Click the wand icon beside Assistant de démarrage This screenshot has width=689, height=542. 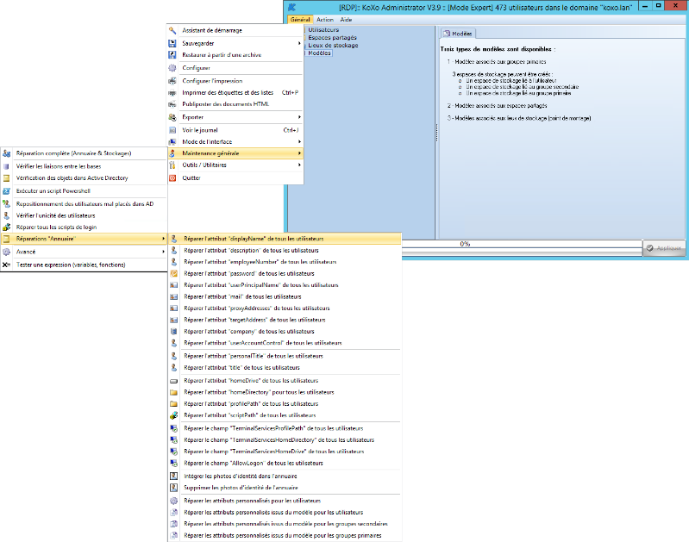[x=172, y=30]
